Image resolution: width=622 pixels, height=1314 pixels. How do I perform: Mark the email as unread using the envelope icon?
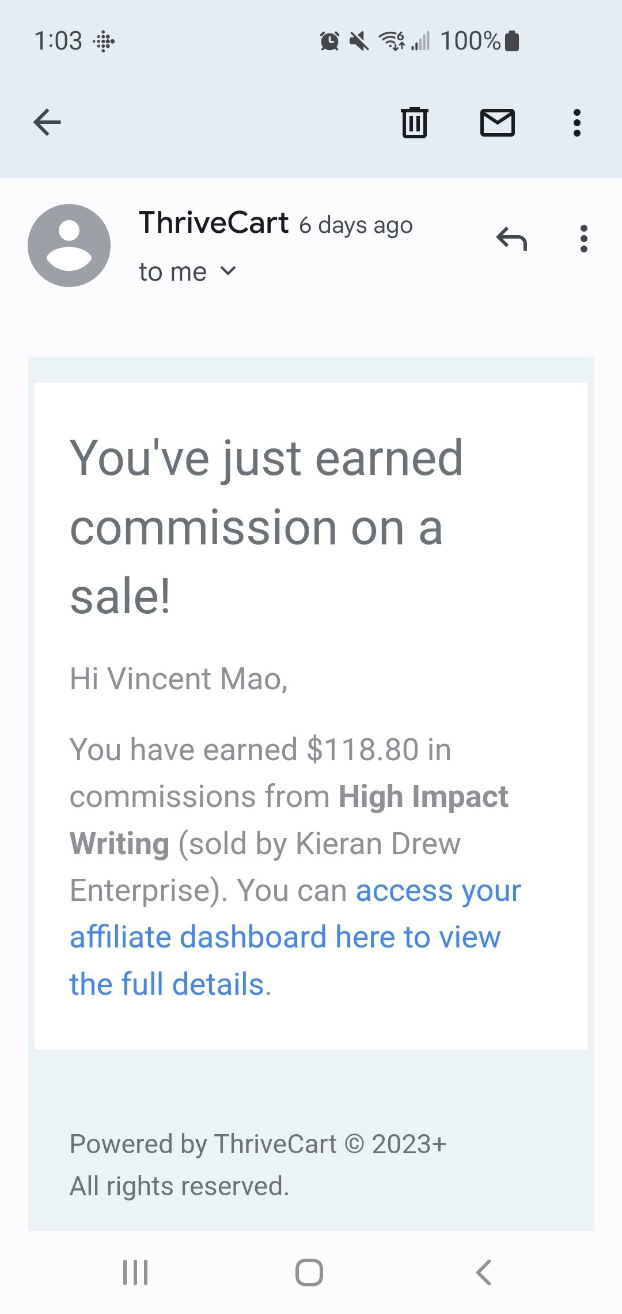click(498, 122)
